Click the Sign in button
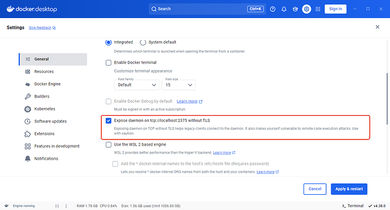This screenshot has width=390, height=210. tap(335, 9)
